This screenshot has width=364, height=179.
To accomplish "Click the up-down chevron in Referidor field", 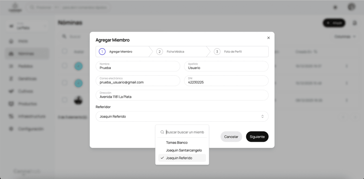I will pos(263,116).
